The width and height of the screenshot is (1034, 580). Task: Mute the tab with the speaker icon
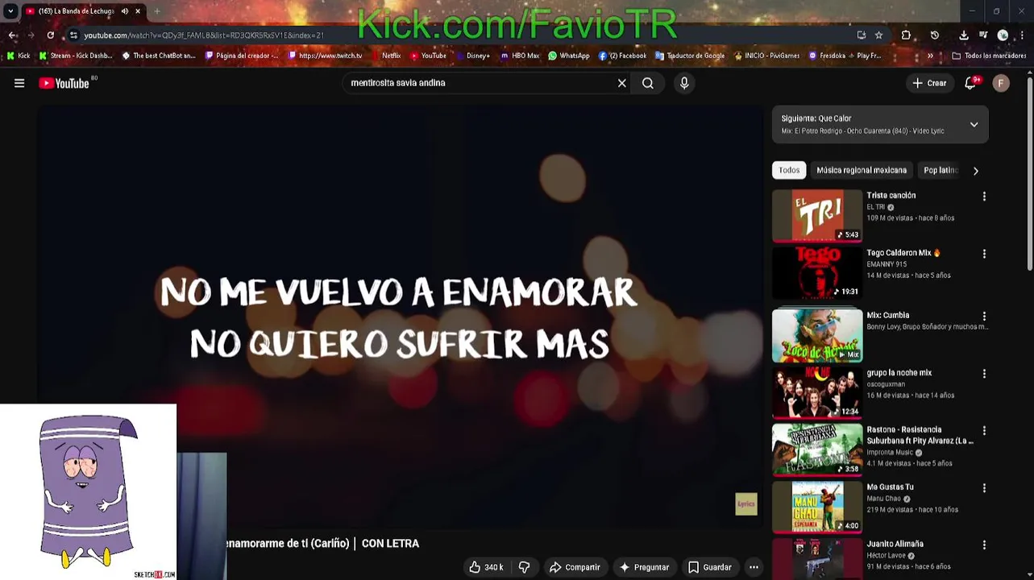pyautogui.click(x=125, y=11)
